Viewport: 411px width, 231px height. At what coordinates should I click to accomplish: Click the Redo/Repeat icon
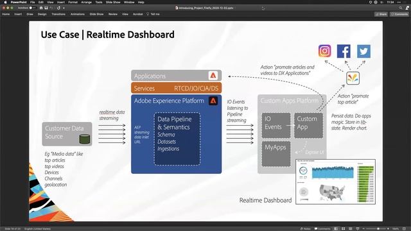58,8
